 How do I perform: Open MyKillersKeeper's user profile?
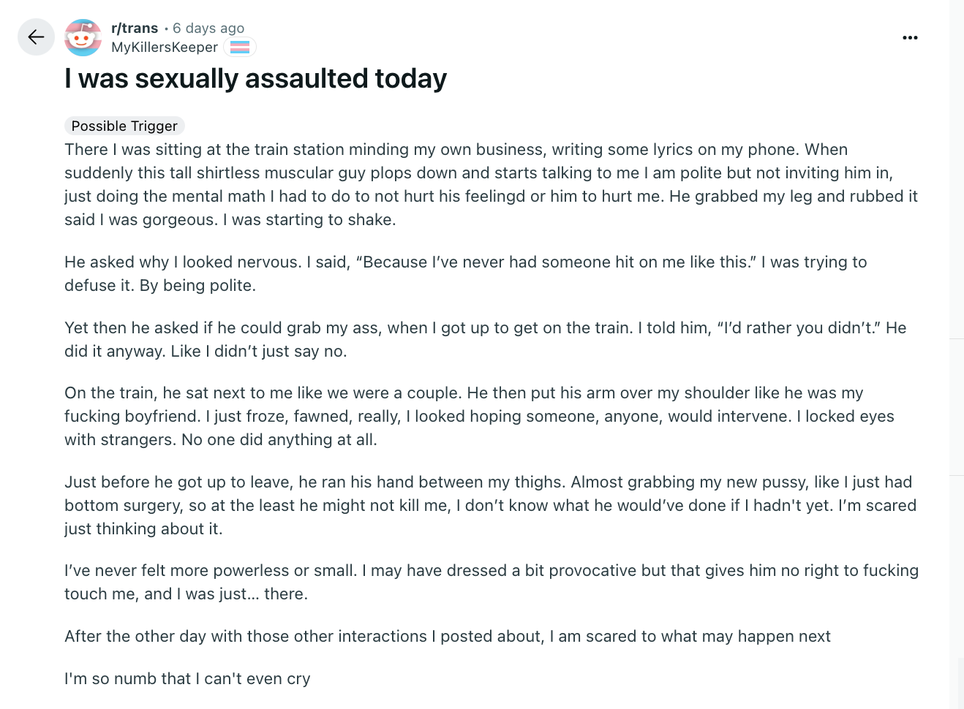point(165,47)
